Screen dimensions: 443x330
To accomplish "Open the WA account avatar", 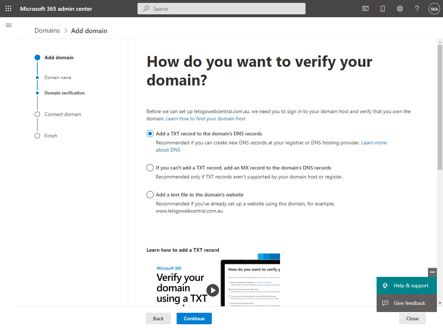I will pos(434,9).
